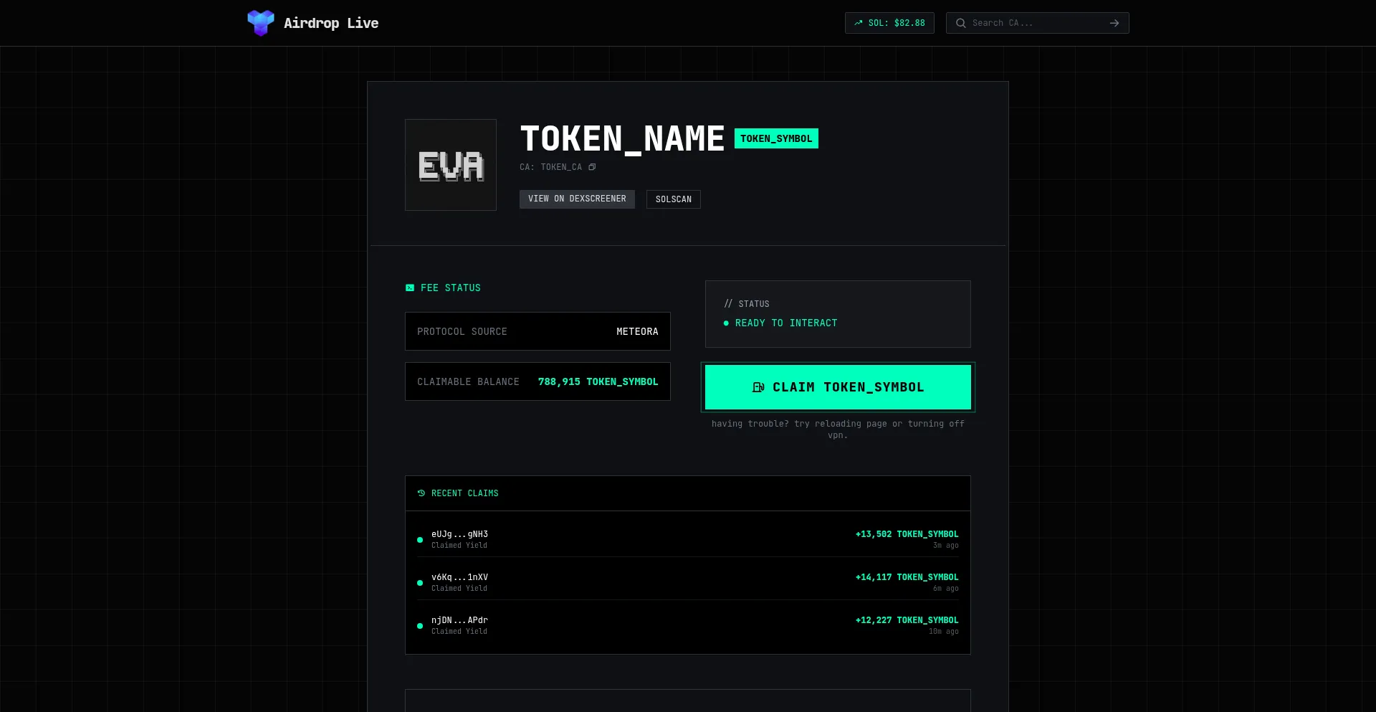The image size is (1376, 712).
Task: Click the having trouble help note
Action: (838, 429)
